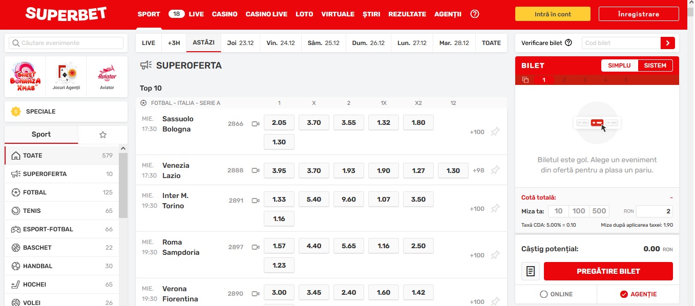Submit ticket code with red arrow button

coord(668,43)
